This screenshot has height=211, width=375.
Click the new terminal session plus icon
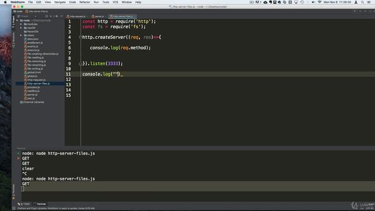[x=18, y=153]
